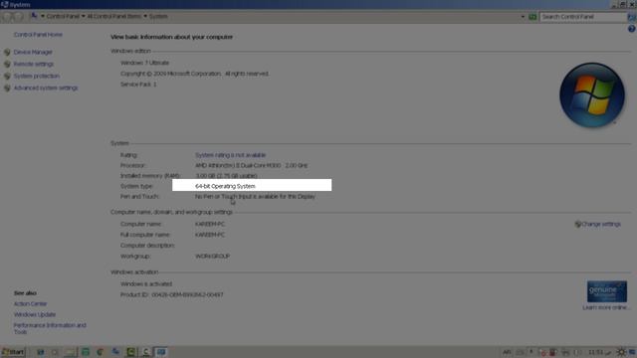This screenshot has width=637, height=358.
Task: Go to Control Panel Home
Action: (x=38, y=35)
